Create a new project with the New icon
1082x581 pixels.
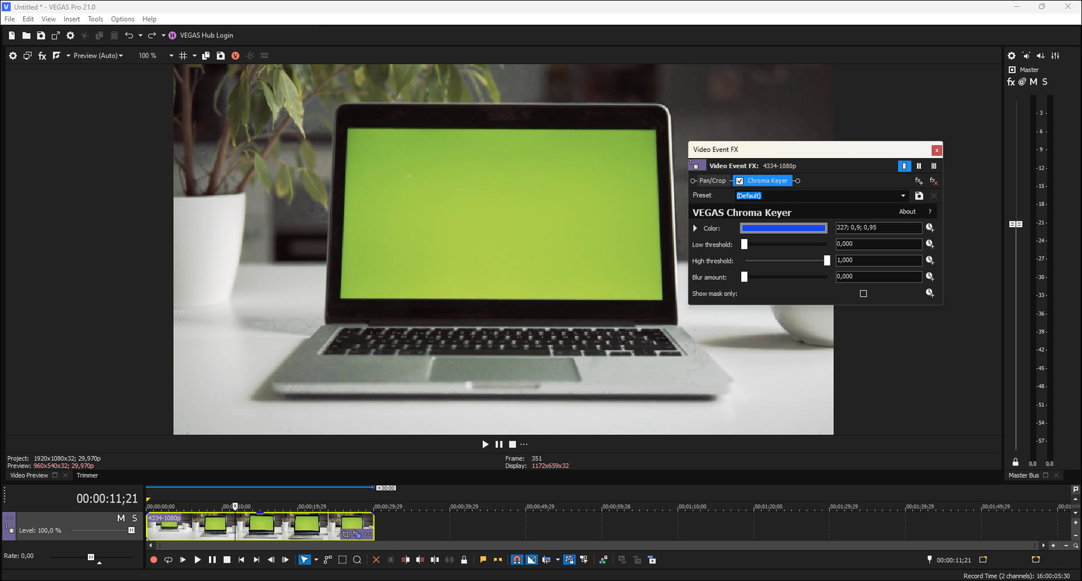coord(11,35)
